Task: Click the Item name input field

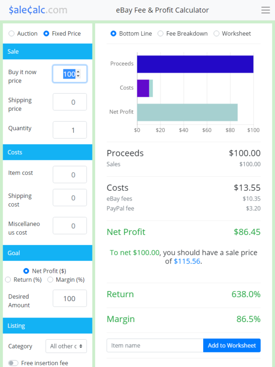Action: pyautogui.click(x=154, y=345)
